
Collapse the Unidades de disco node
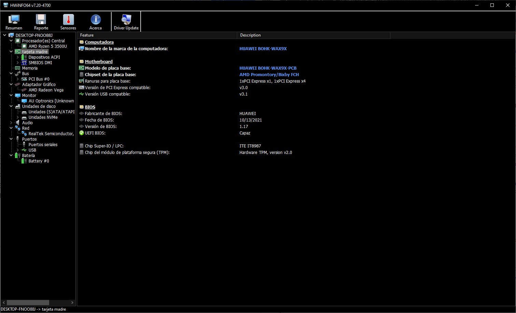(x=11, y=106)
